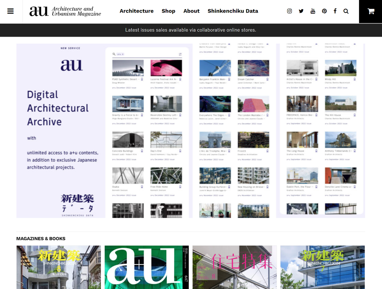
Task: Click the Dublin Port thumbnail
Action: 302,176
